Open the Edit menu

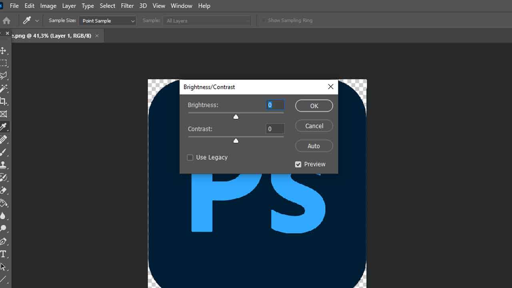[x=29, y=6]
